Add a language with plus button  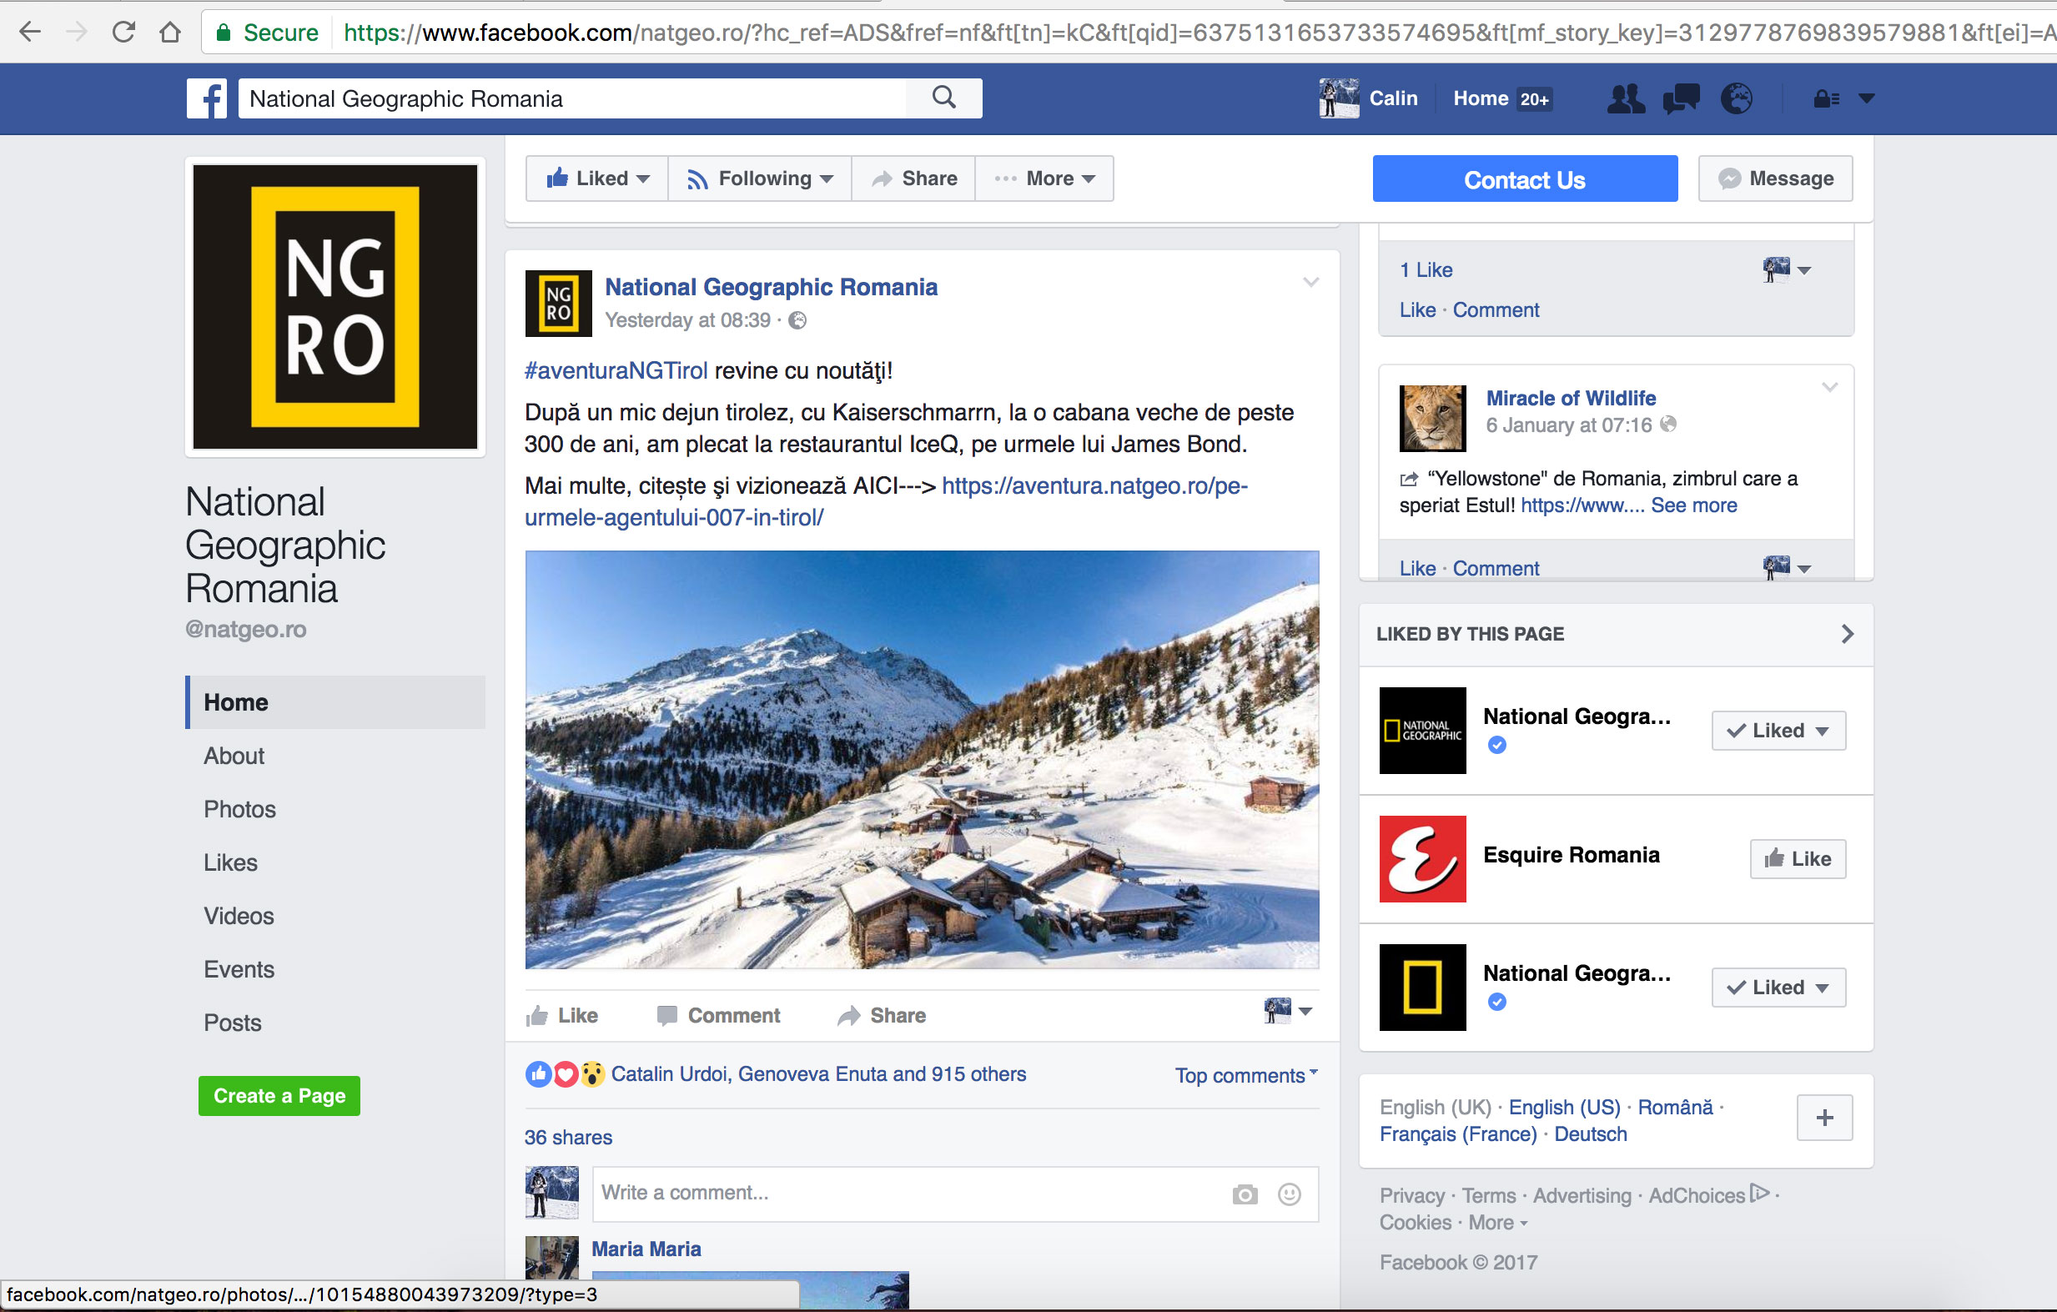(1823, 1118)
